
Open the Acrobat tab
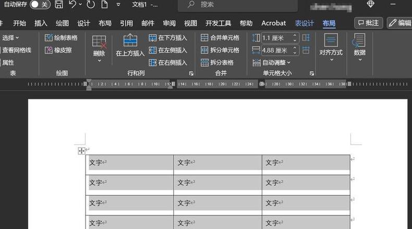point(273,23)
